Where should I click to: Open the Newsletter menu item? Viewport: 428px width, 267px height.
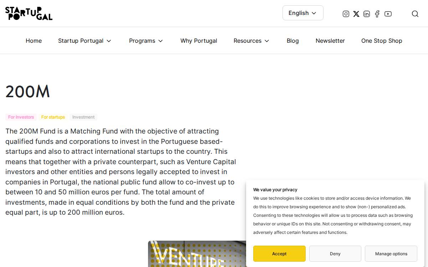(x=330, y=41)
